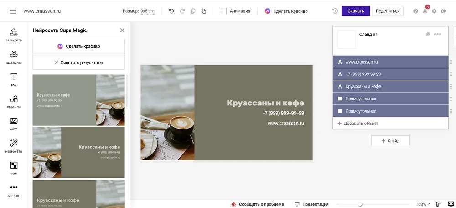Click Сделать красиво in top toolbar
Viewport: 456px width, 208px height.
click(286, 11)
